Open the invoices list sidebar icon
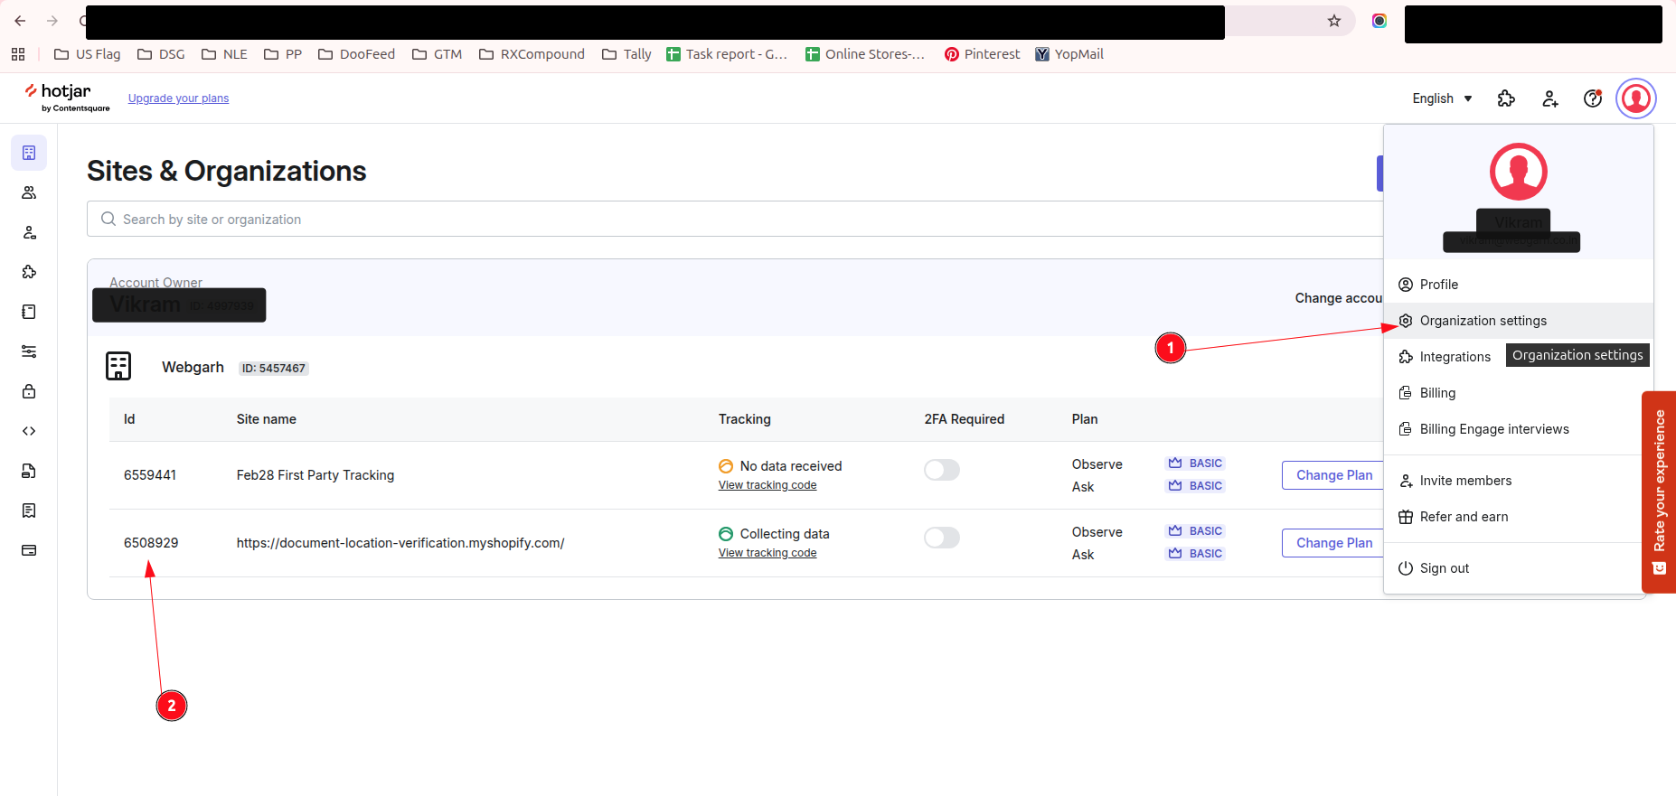The width and height of the screenshot is (1676, 796). tap(29, 510)
